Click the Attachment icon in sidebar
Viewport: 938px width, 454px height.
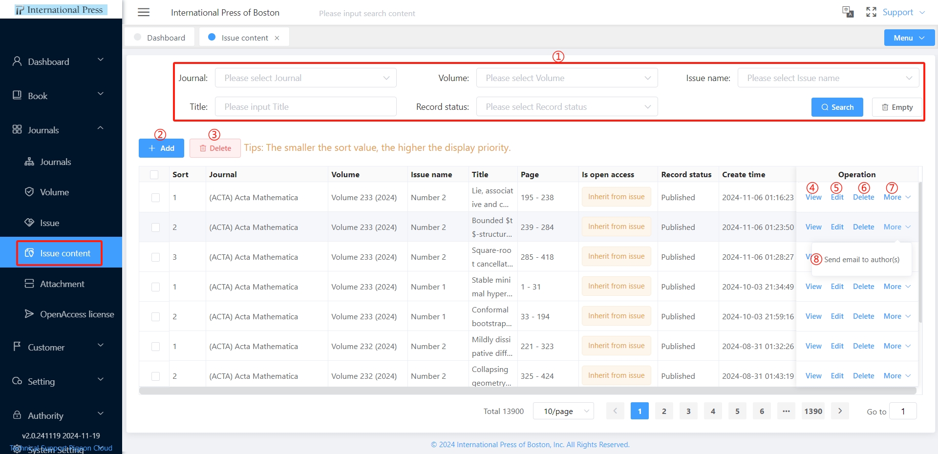(29, 284)
